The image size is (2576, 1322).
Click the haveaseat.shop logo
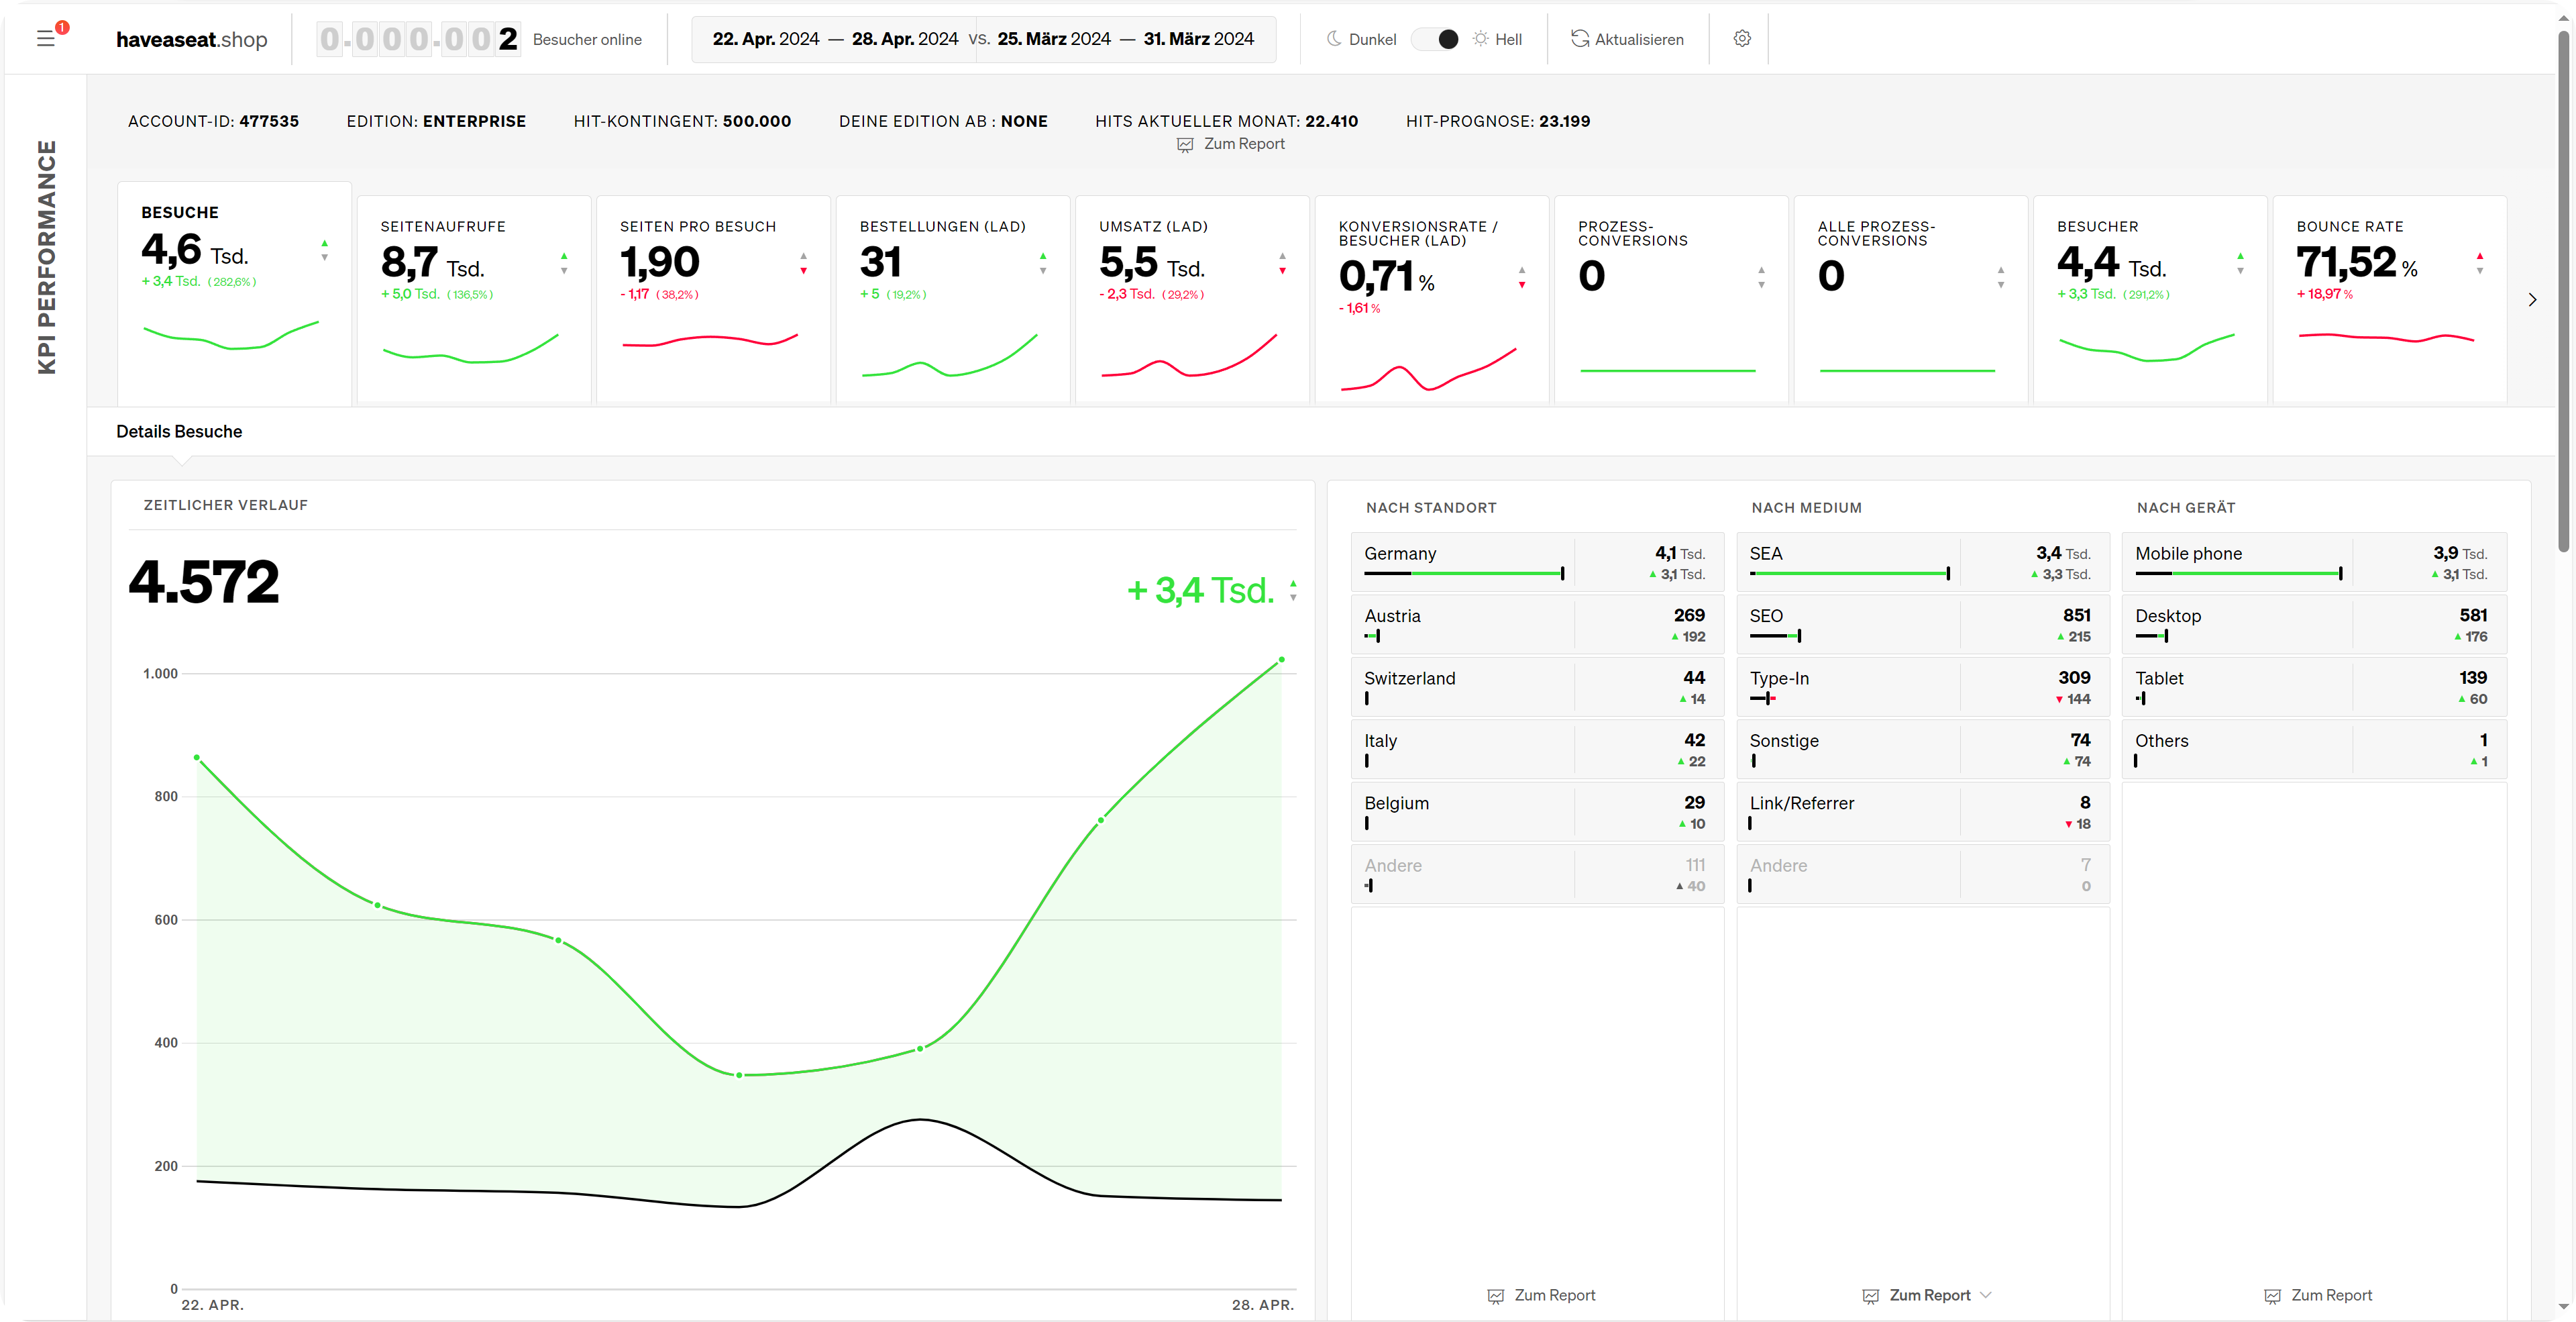(x=192, y=39)
